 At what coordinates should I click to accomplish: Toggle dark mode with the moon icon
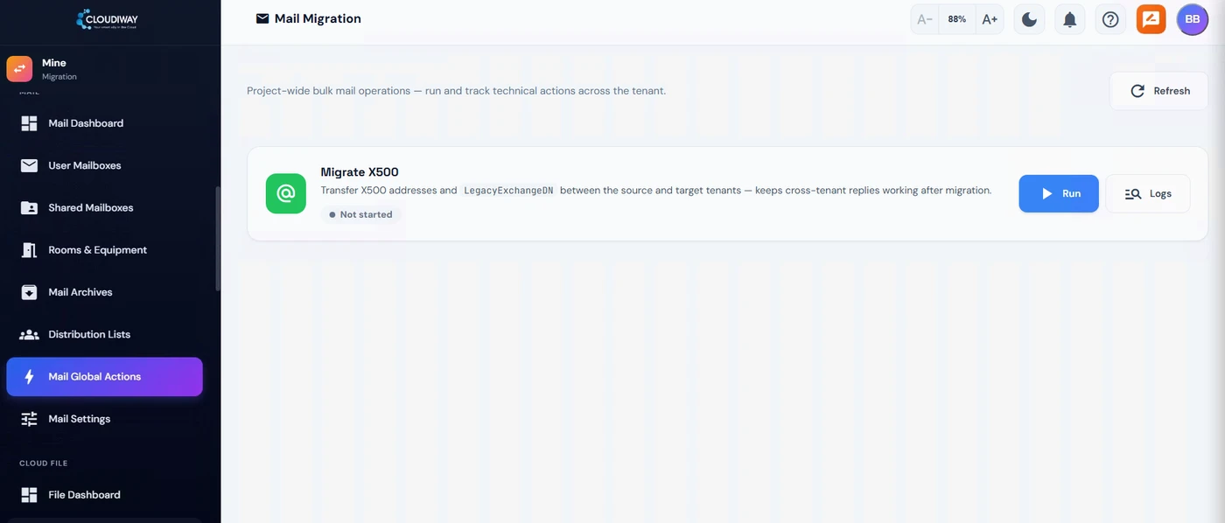coord(1029,19)
